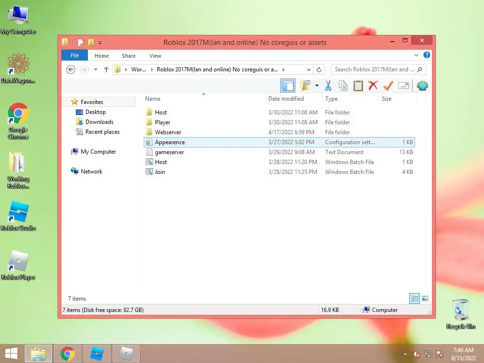The height and width of the screenshot is (363, 484).
Task: Click the Paste clipboard toolbar icon
Action: [358, 86]
